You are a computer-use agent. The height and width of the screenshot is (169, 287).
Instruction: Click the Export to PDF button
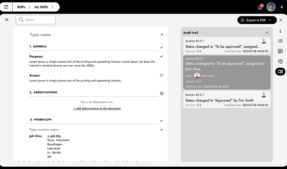click(x=257, y=20)
